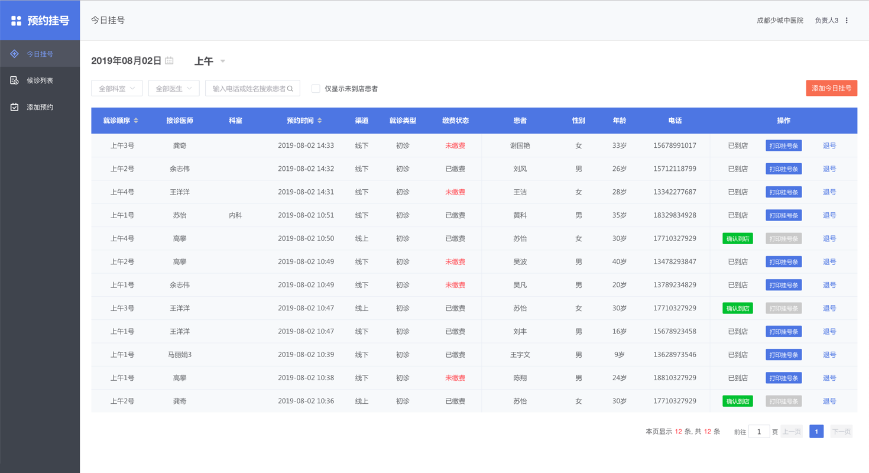
Task: Sort by 就诊顺序 column arrows
Action: (136, 121)
